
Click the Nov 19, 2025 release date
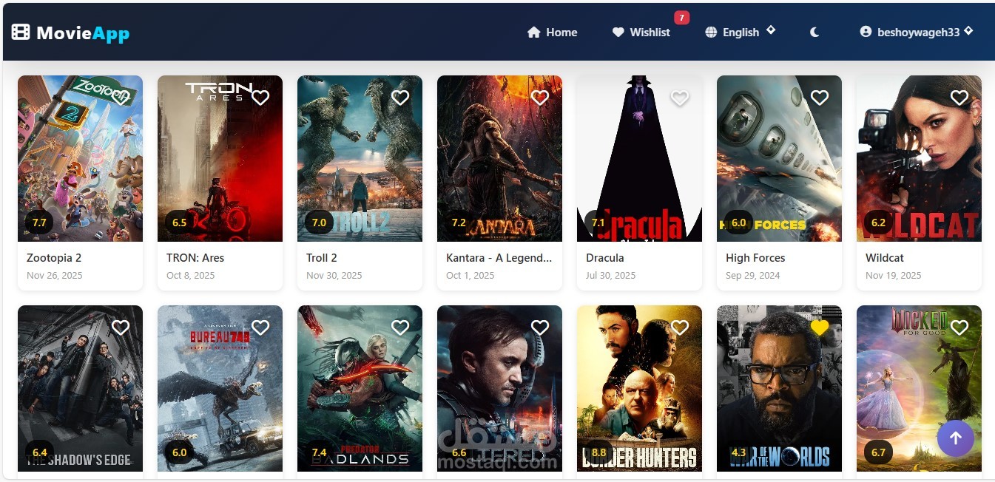(894, 276)
